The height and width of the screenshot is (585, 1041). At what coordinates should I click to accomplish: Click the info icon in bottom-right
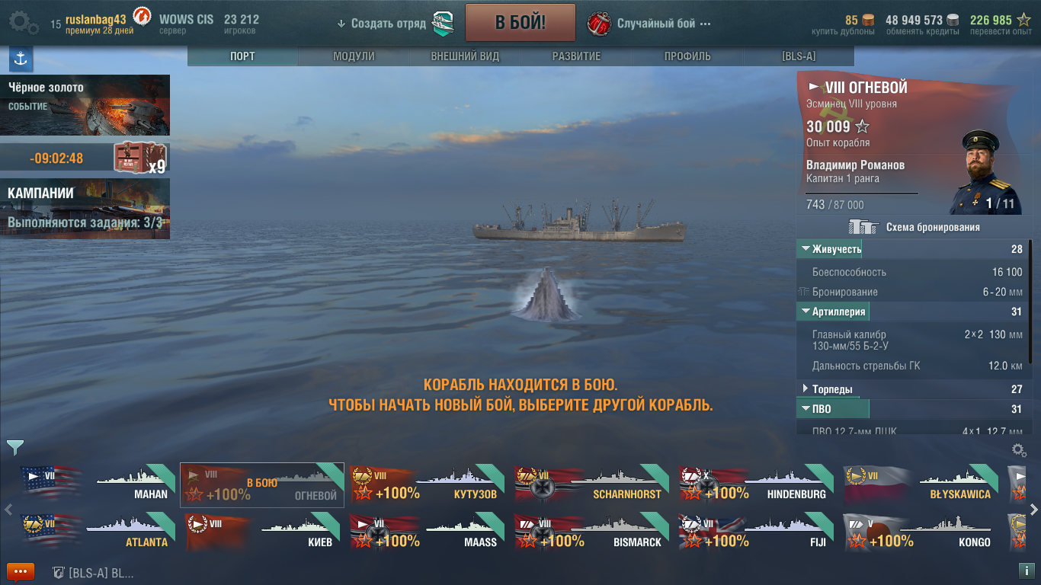point(1025,571)
